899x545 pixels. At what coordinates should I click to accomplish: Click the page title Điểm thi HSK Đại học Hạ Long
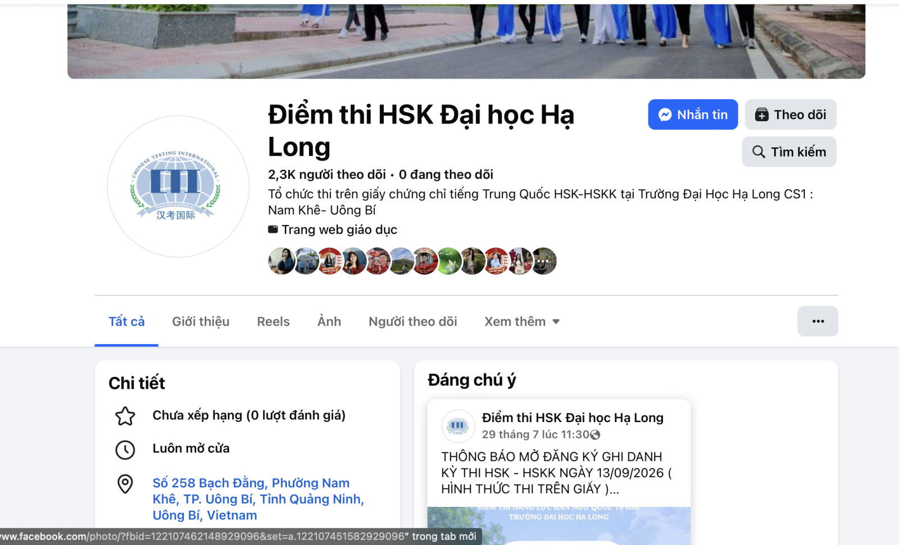point(421,131)
